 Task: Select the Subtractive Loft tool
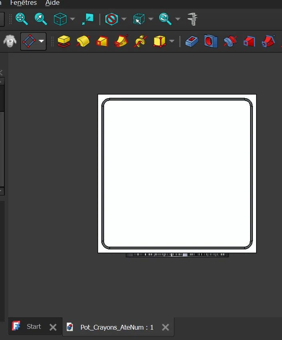(x=249, y=41)
